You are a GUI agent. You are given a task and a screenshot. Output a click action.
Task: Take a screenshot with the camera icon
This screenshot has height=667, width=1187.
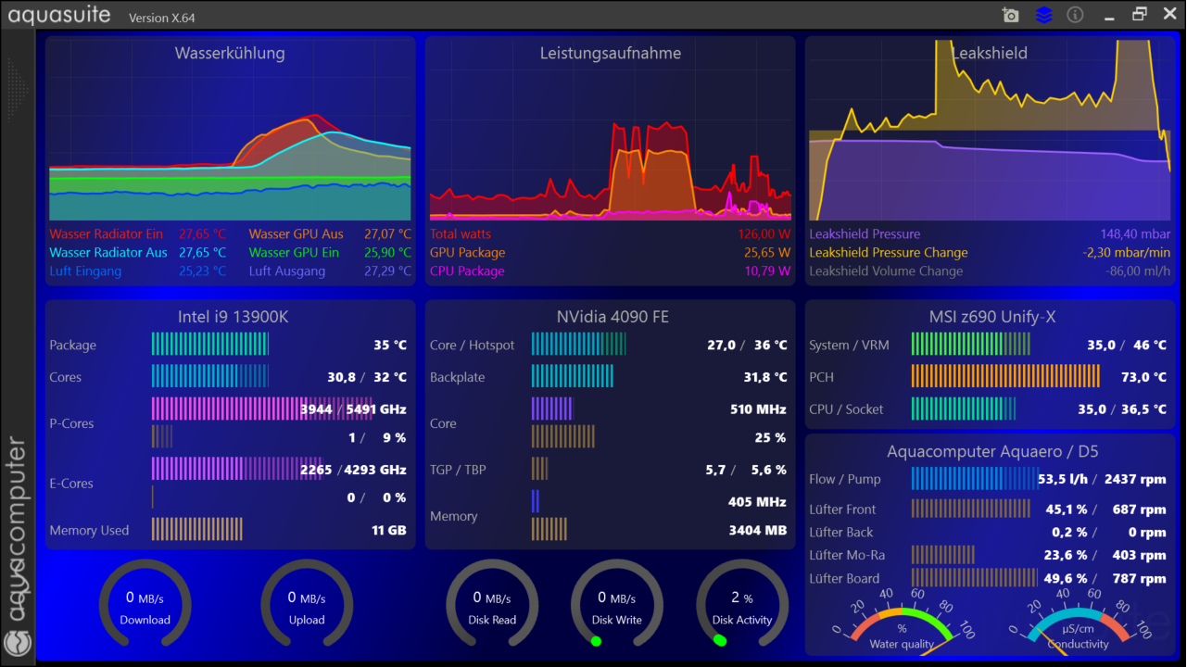pyautogui.click(x=1010, y=15)
